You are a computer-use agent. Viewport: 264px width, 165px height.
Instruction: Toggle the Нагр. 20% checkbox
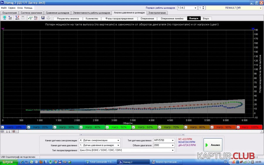pyautogui.click(x=29, y=127)
